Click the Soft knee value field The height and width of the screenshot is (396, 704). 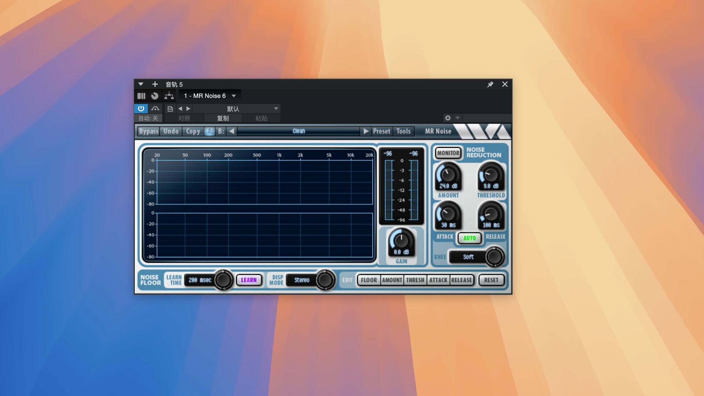click(x=468, y=257)
